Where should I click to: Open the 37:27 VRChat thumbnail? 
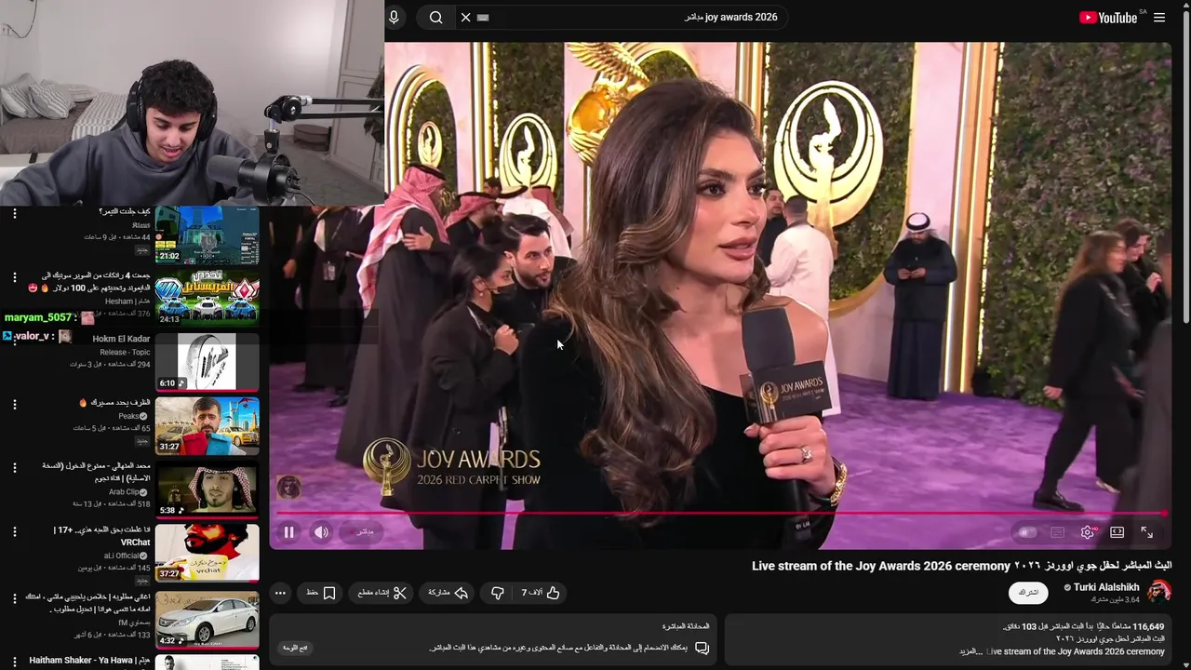coord(207,553)
